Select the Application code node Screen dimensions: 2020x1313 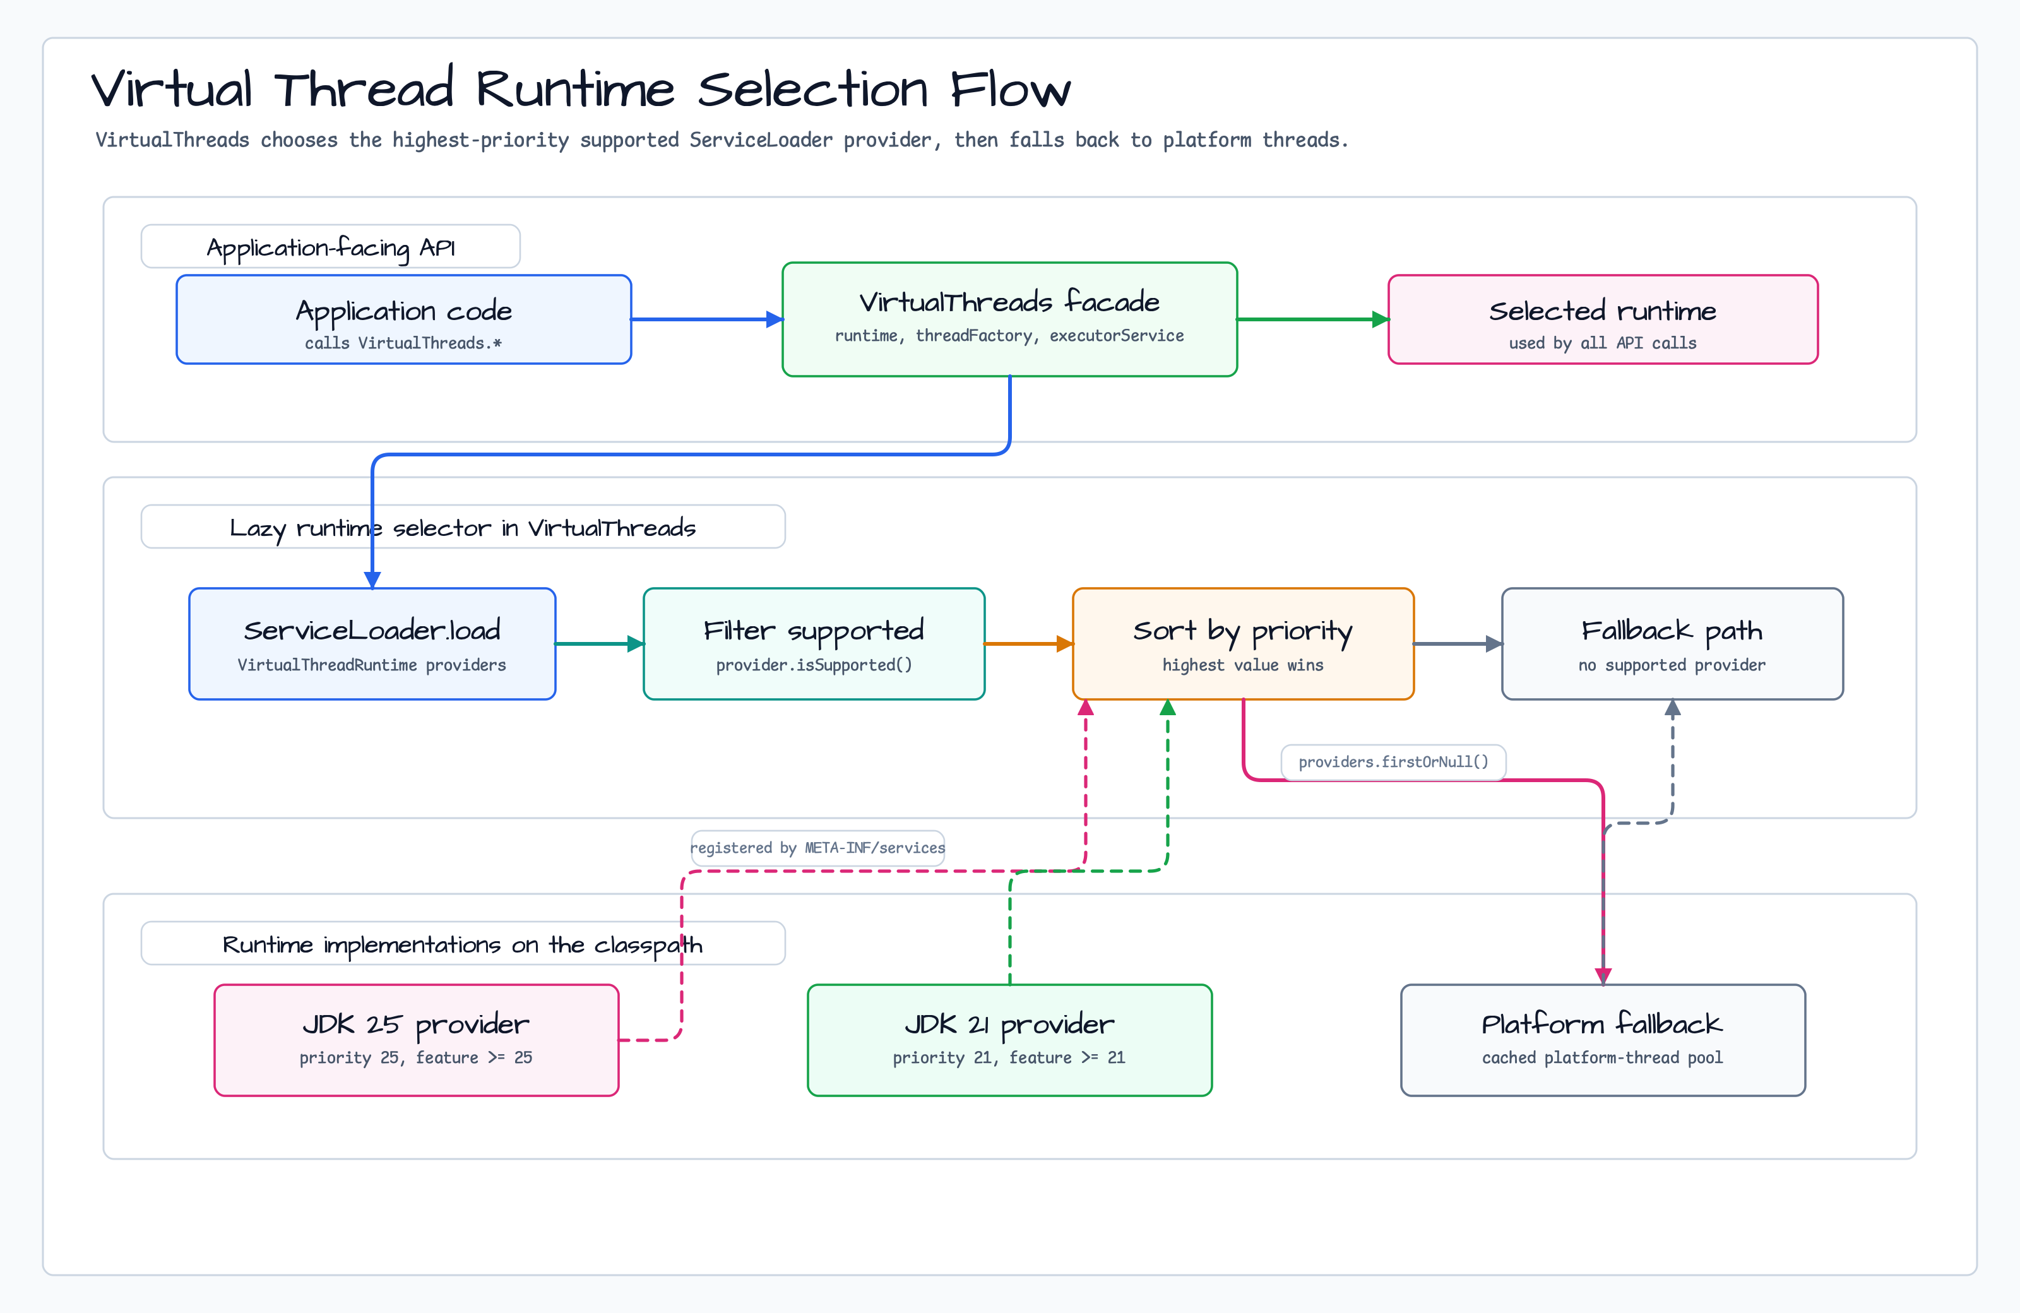tap(403, 319)
